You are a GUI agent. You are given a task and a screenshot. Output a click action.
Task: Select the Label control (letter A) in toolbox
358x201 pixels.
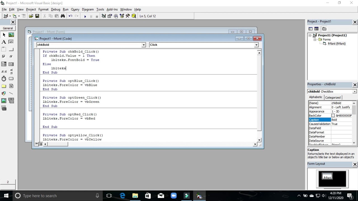tap(4, 42)
